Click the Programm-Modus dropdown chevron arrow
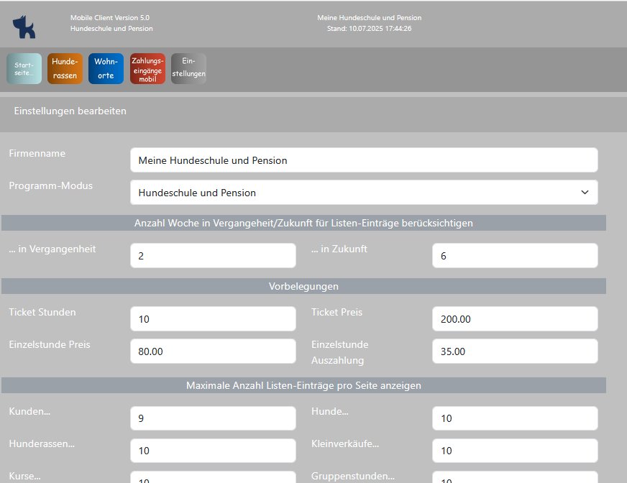The height and width of the screenshot is (483, 627). [x=583, y=193]
